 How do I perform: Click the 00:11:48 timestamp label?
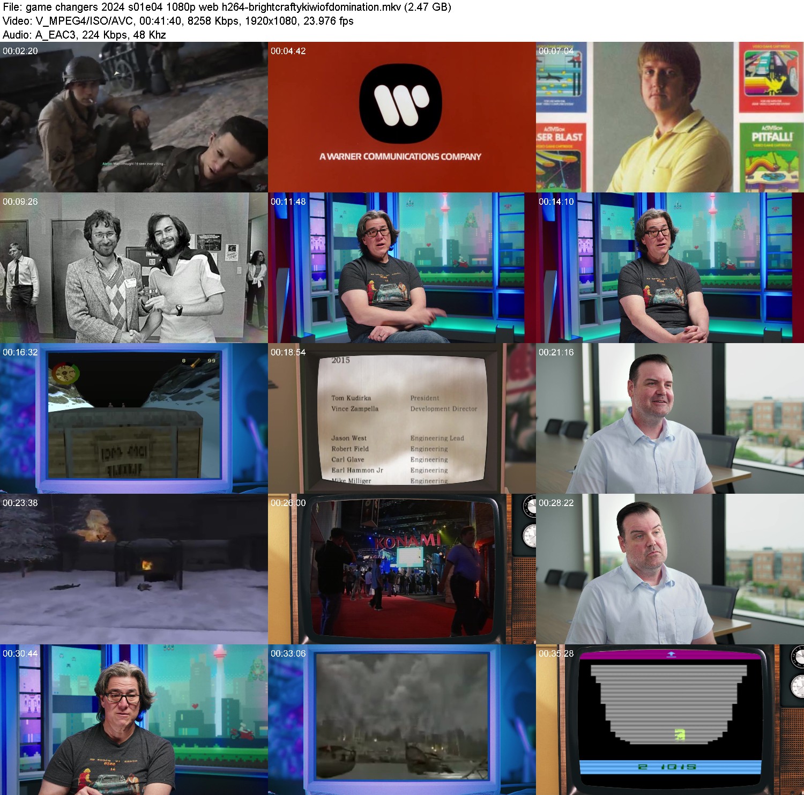click(x=288, y=202)
